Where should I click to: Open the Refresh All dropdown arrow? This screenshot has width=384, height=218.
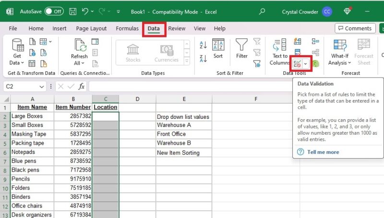(x=83, y=63)
